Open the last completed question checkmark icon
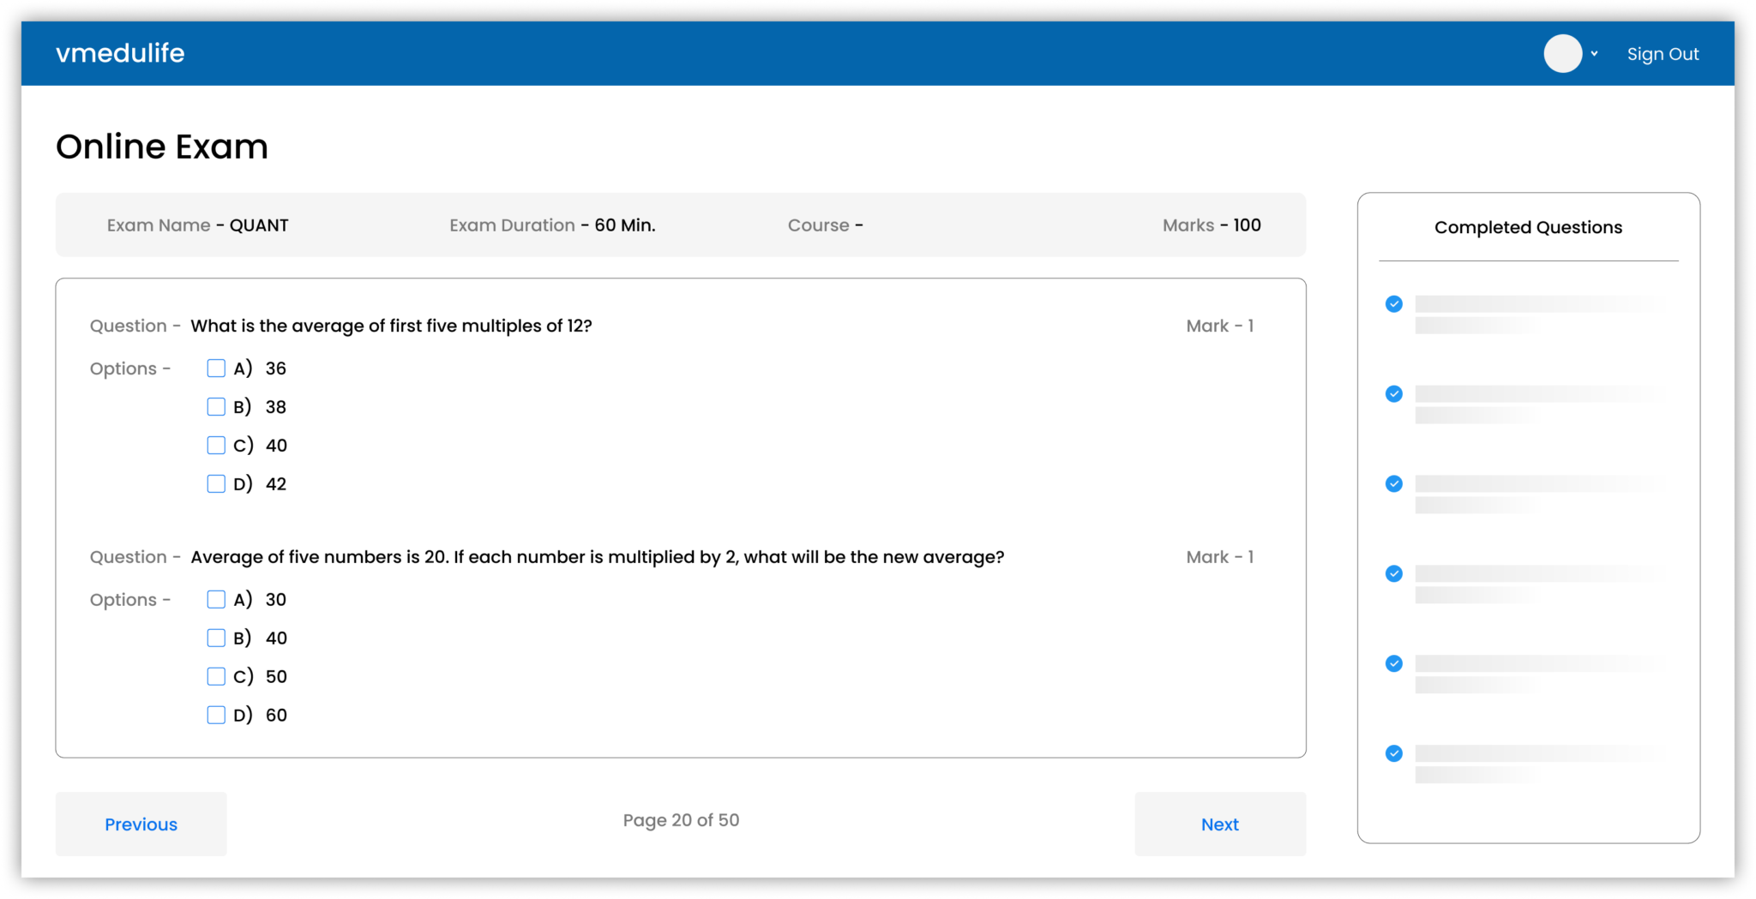Viewport: 1756px width, 899px height. (x=1394, y=754)
